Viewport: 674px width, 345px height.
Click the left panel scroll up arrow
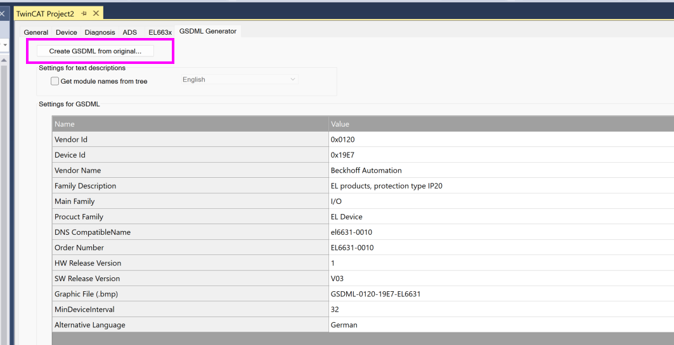(4, 60)
